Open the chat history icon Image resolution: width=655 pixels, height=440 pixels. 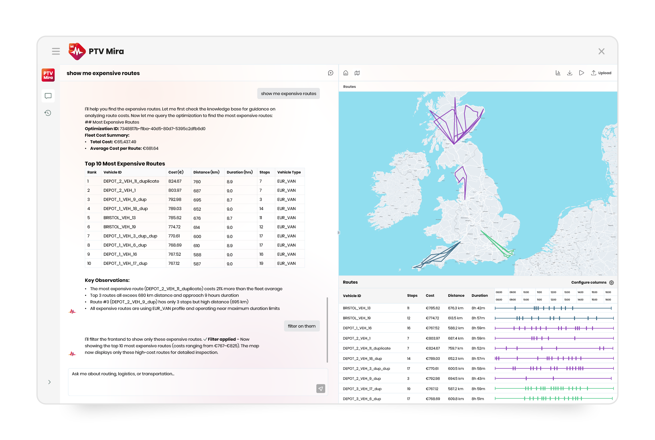tap(48, 113)
